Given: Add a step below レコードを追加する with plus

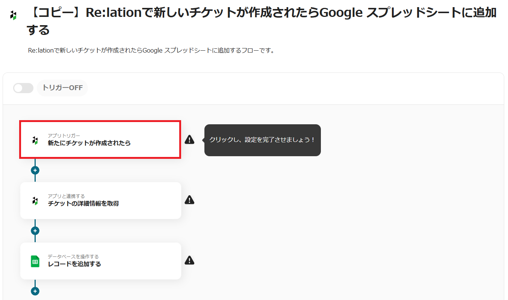Looking at the screenshot, I should 35,291.
